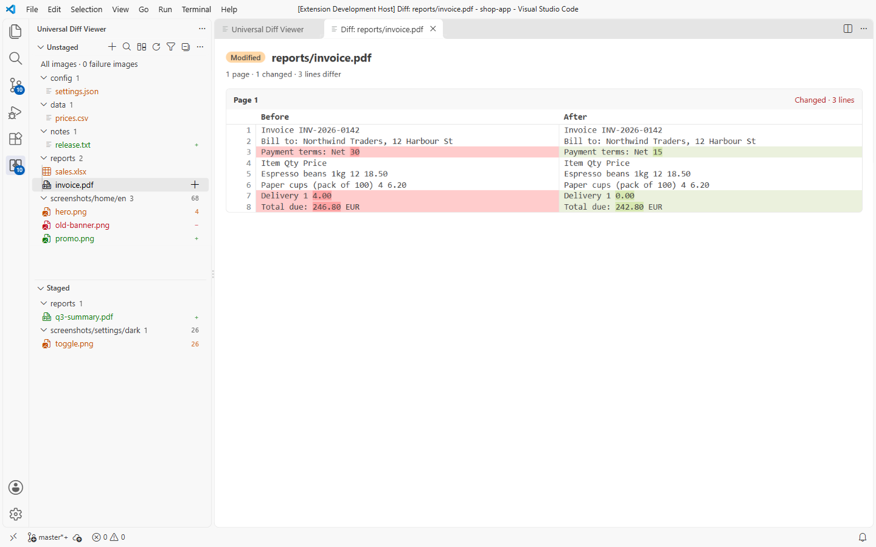
Task: Click the layout columns icon in Unstaged header
Action: click(142, 47)
